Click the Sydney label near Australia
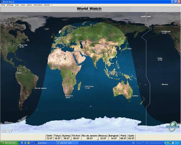This screenshot has width=181, height=145. [x=135, y=96]
